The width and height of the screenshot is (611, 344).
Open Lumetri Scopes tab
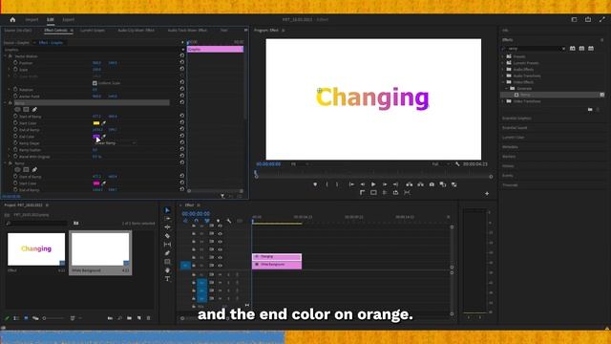coord(93,30)
